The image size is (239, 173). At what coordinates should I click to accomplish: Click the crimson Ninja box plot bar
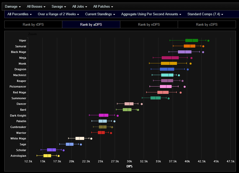170,58
